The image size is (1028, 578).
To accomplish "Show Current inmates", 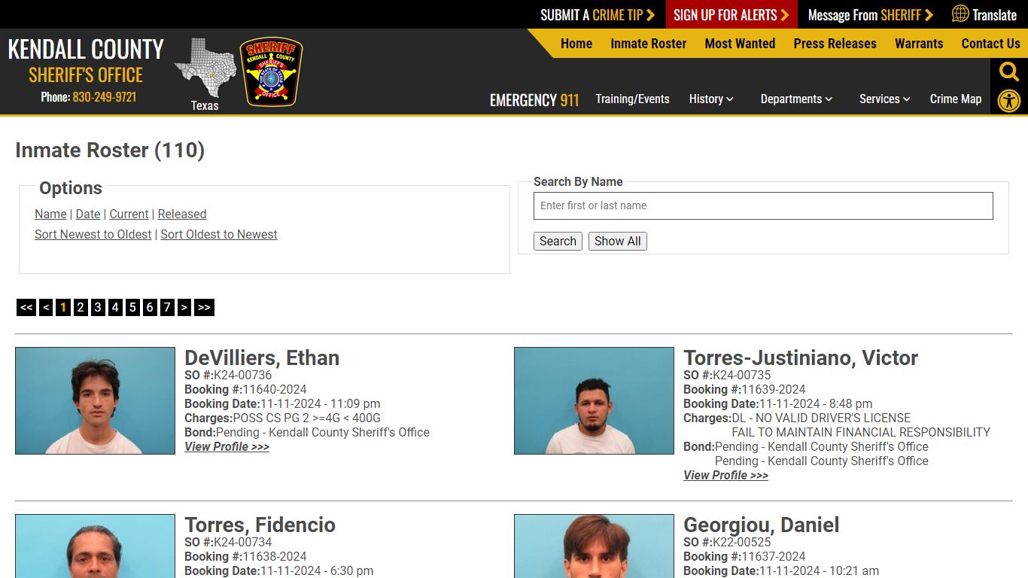I will pyautogui.click(x=129, y=214).
